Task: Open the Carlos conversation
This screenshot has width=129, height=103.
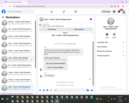Action: (18, 37)
